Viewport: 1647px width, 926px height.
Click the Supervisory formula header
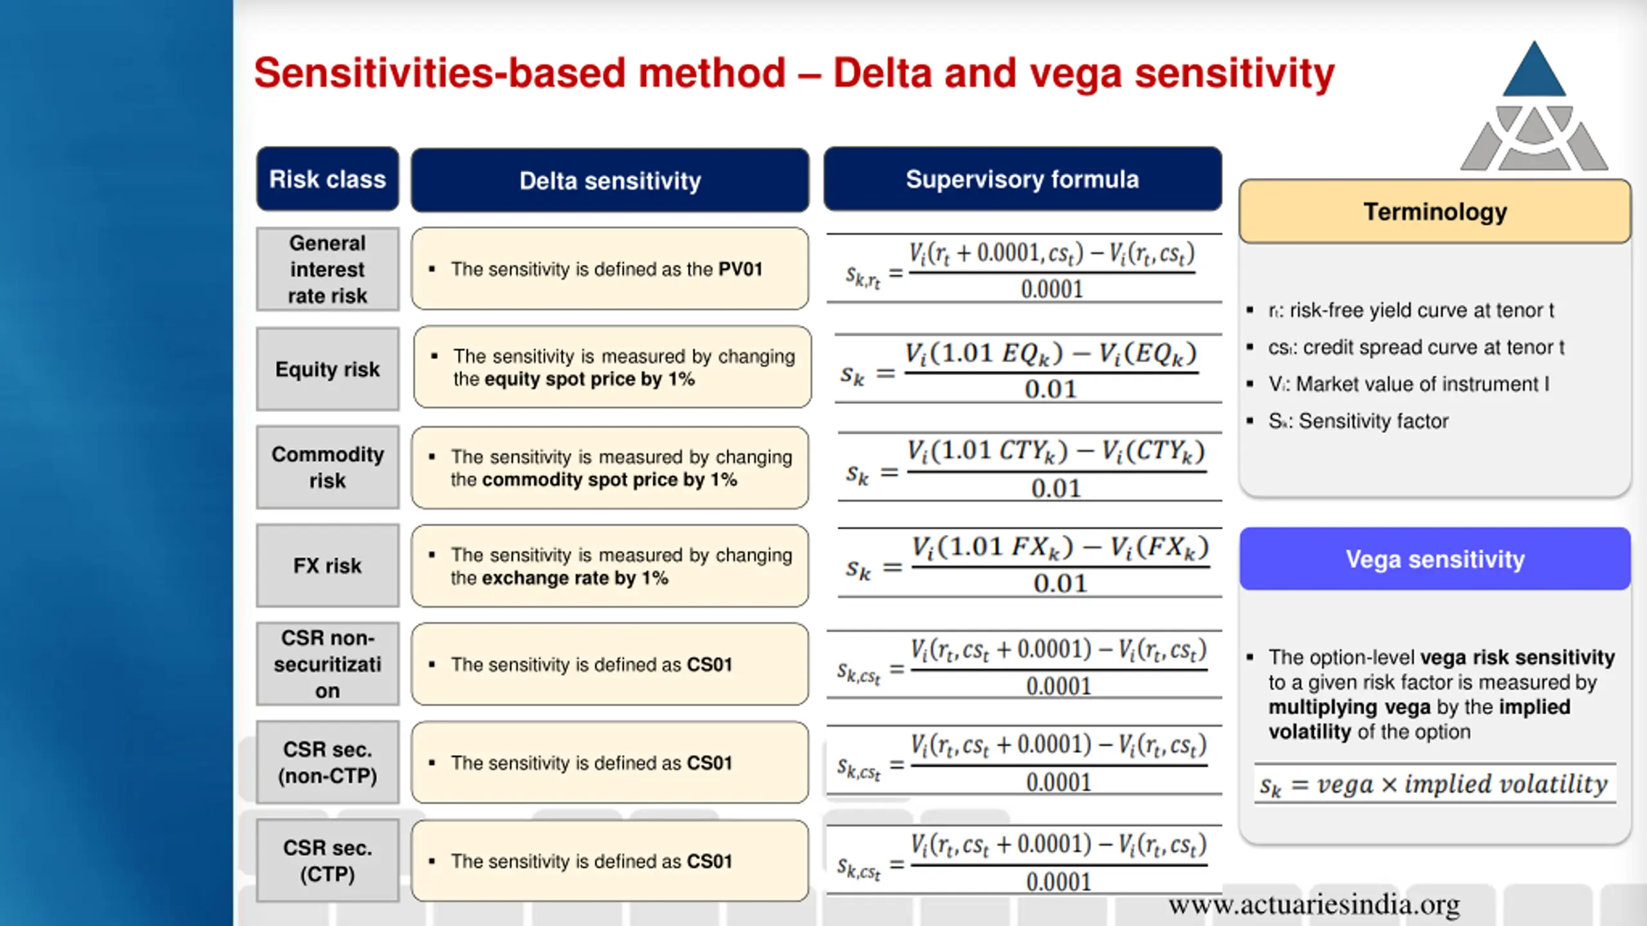coord(1022,179)
